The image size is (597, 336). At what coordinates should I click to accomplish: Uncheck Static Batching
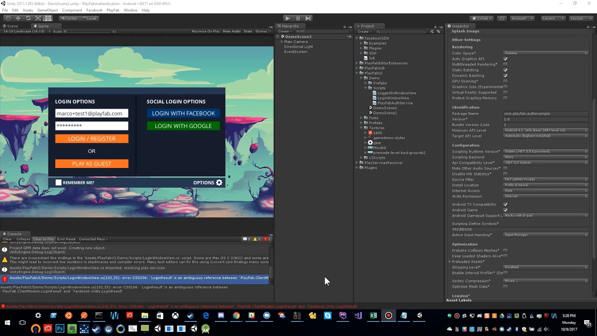click(505, 70)
